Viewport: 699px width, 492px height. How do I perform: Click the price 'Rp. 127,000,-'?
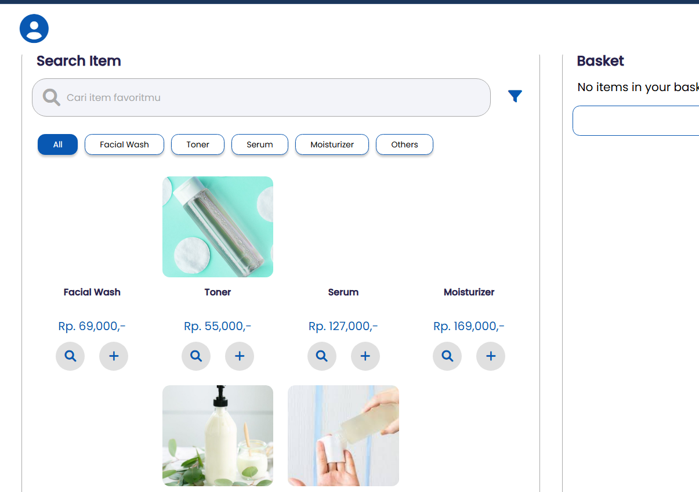click(343, 326)
